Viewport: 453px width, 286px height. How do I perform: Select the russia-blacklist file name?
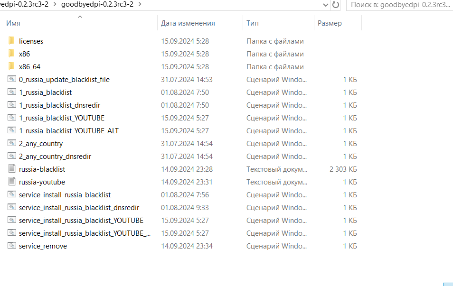tap(42, 169)
